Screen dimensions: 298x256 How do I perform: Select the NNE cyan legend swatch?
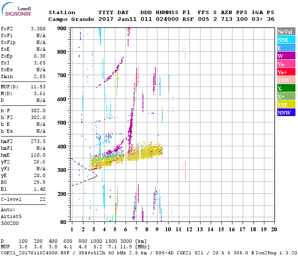click(x=286, y=40)
